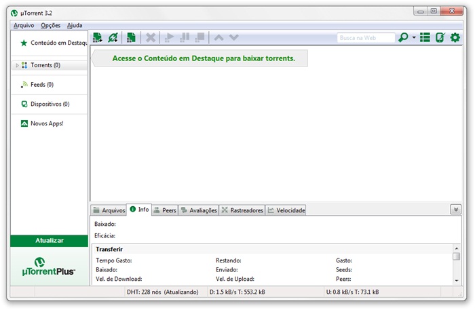Click the Add Torrent toolbar icon
Image resolution: width=475 pixels, height=310 pixels.
(x=98, y=37)
